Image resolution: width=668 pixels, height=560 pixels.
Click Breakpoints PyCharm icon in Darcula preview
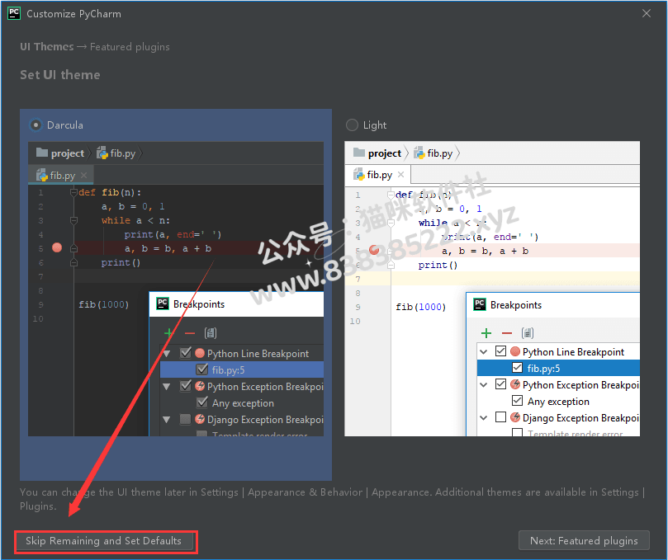click(163, 304)
